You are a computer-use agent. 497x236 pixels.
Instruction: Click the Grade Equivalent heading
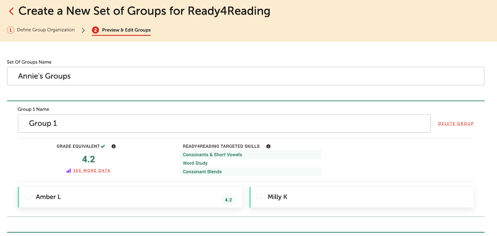click(78, 146)
